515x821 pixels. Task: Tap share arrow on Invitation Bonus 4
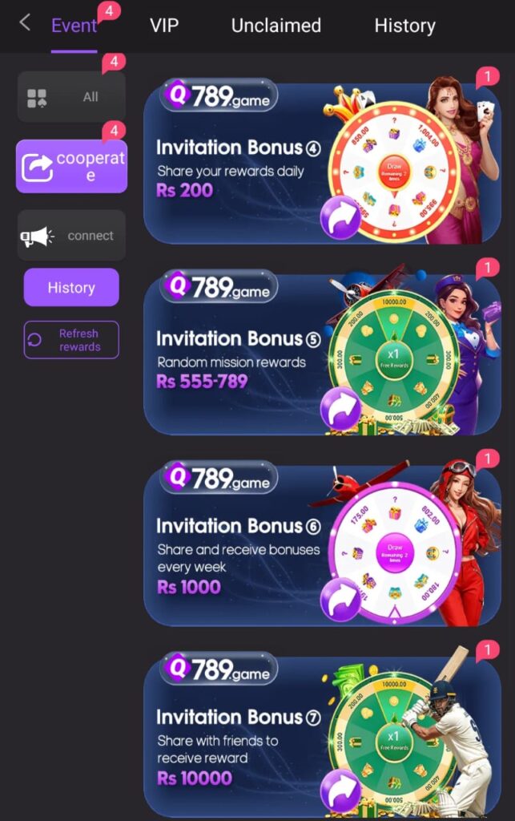coord(340,219)
